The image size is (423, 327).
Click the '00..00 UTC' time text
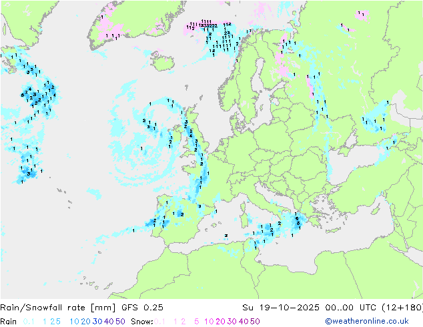pyautogui.click(x=351, y=308)
